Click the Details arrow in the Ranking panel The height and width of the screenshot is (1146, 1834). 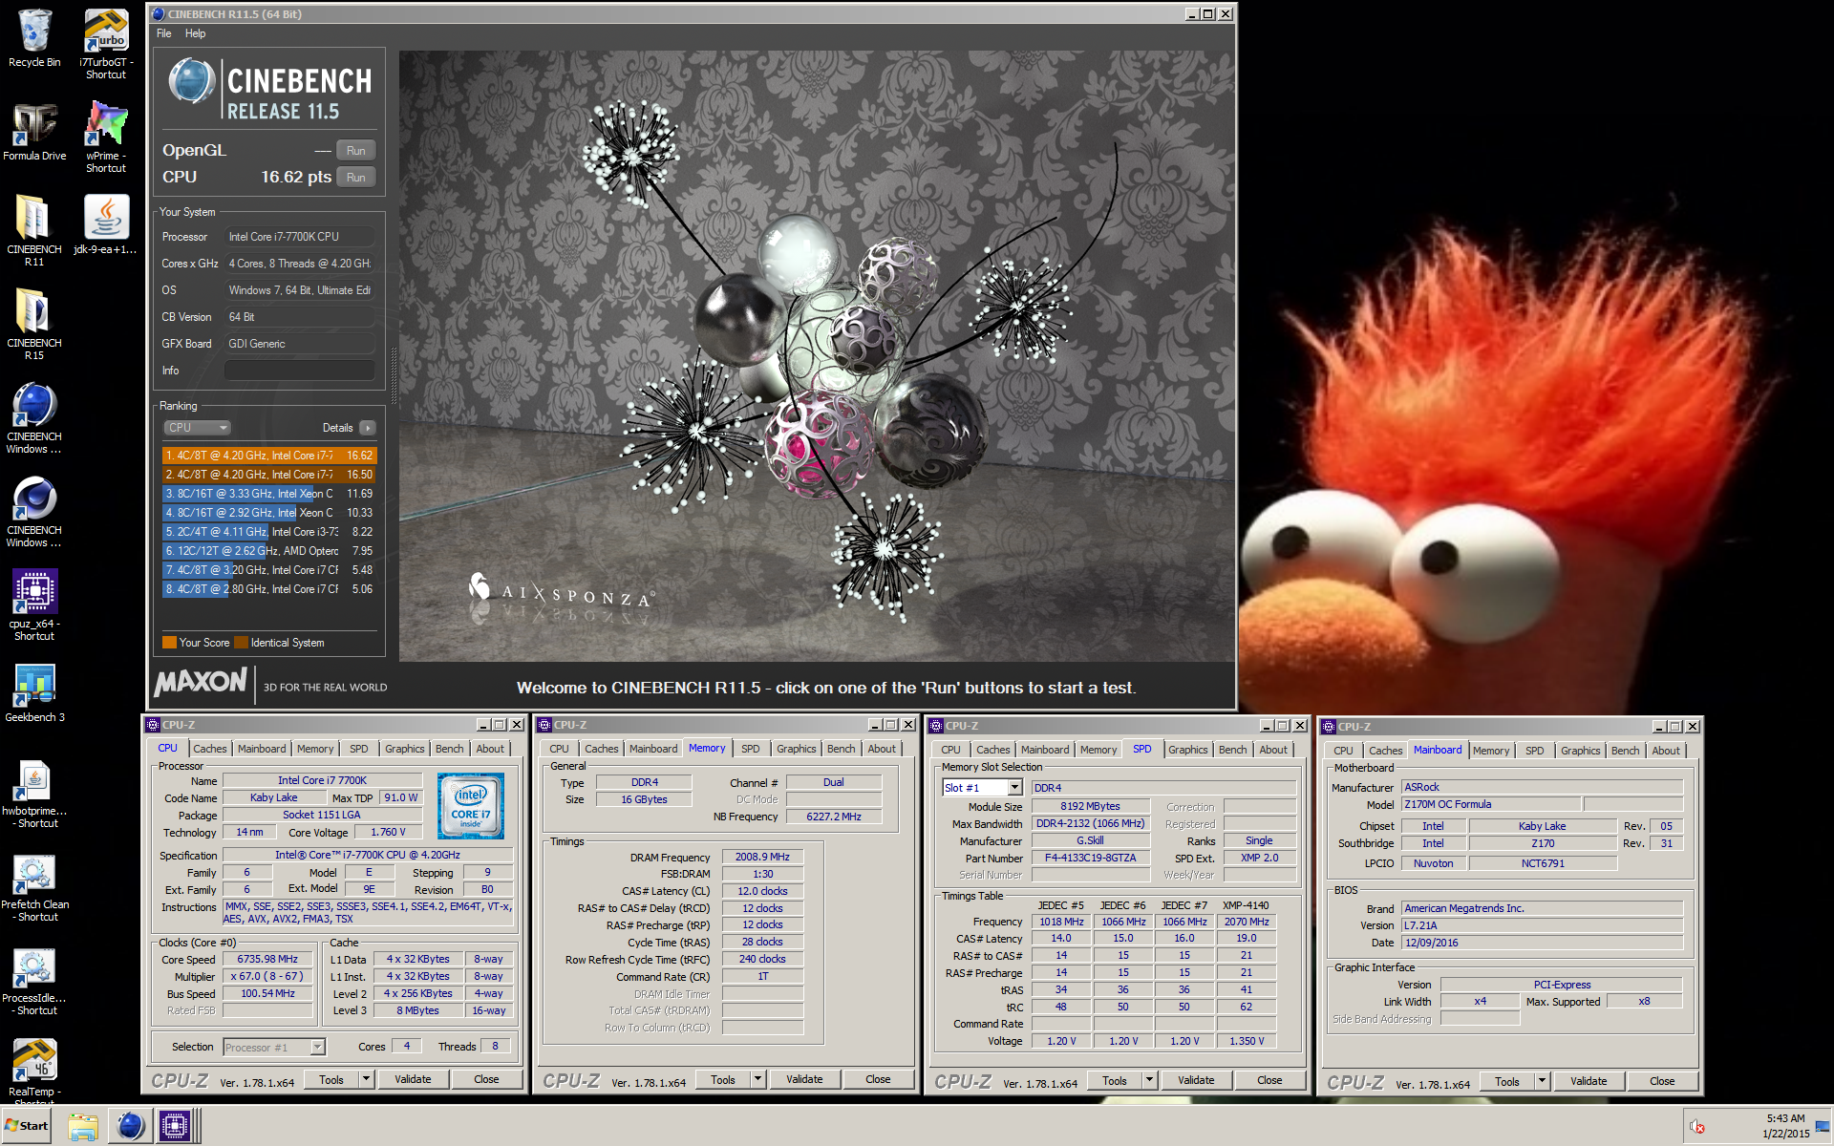pos(368,428)
